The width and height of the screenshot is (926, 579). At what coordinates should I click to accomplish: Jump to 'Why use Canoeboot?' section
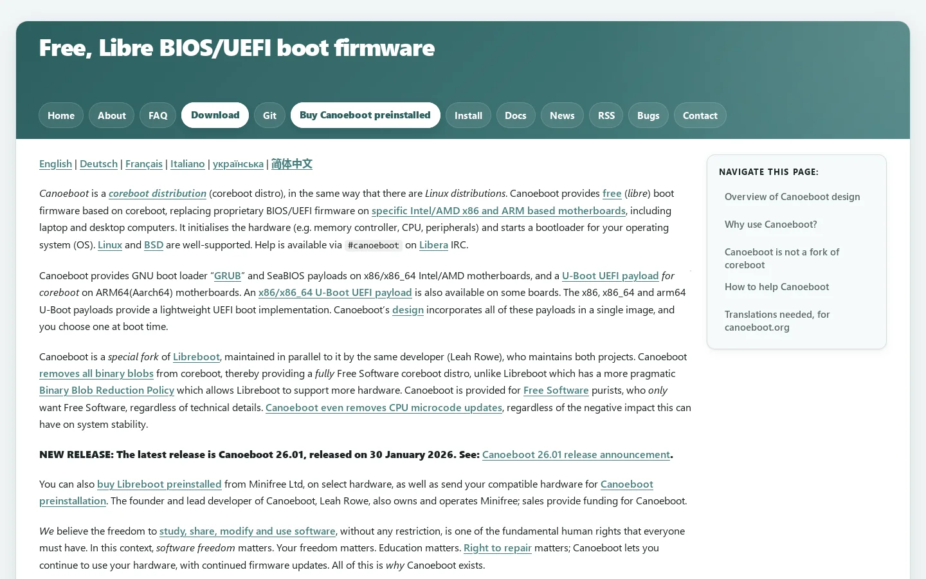coord(771,225)
